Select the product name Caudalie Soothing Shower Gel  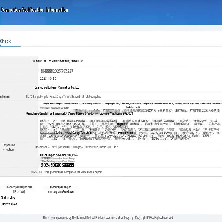click(x=57, y=61)
